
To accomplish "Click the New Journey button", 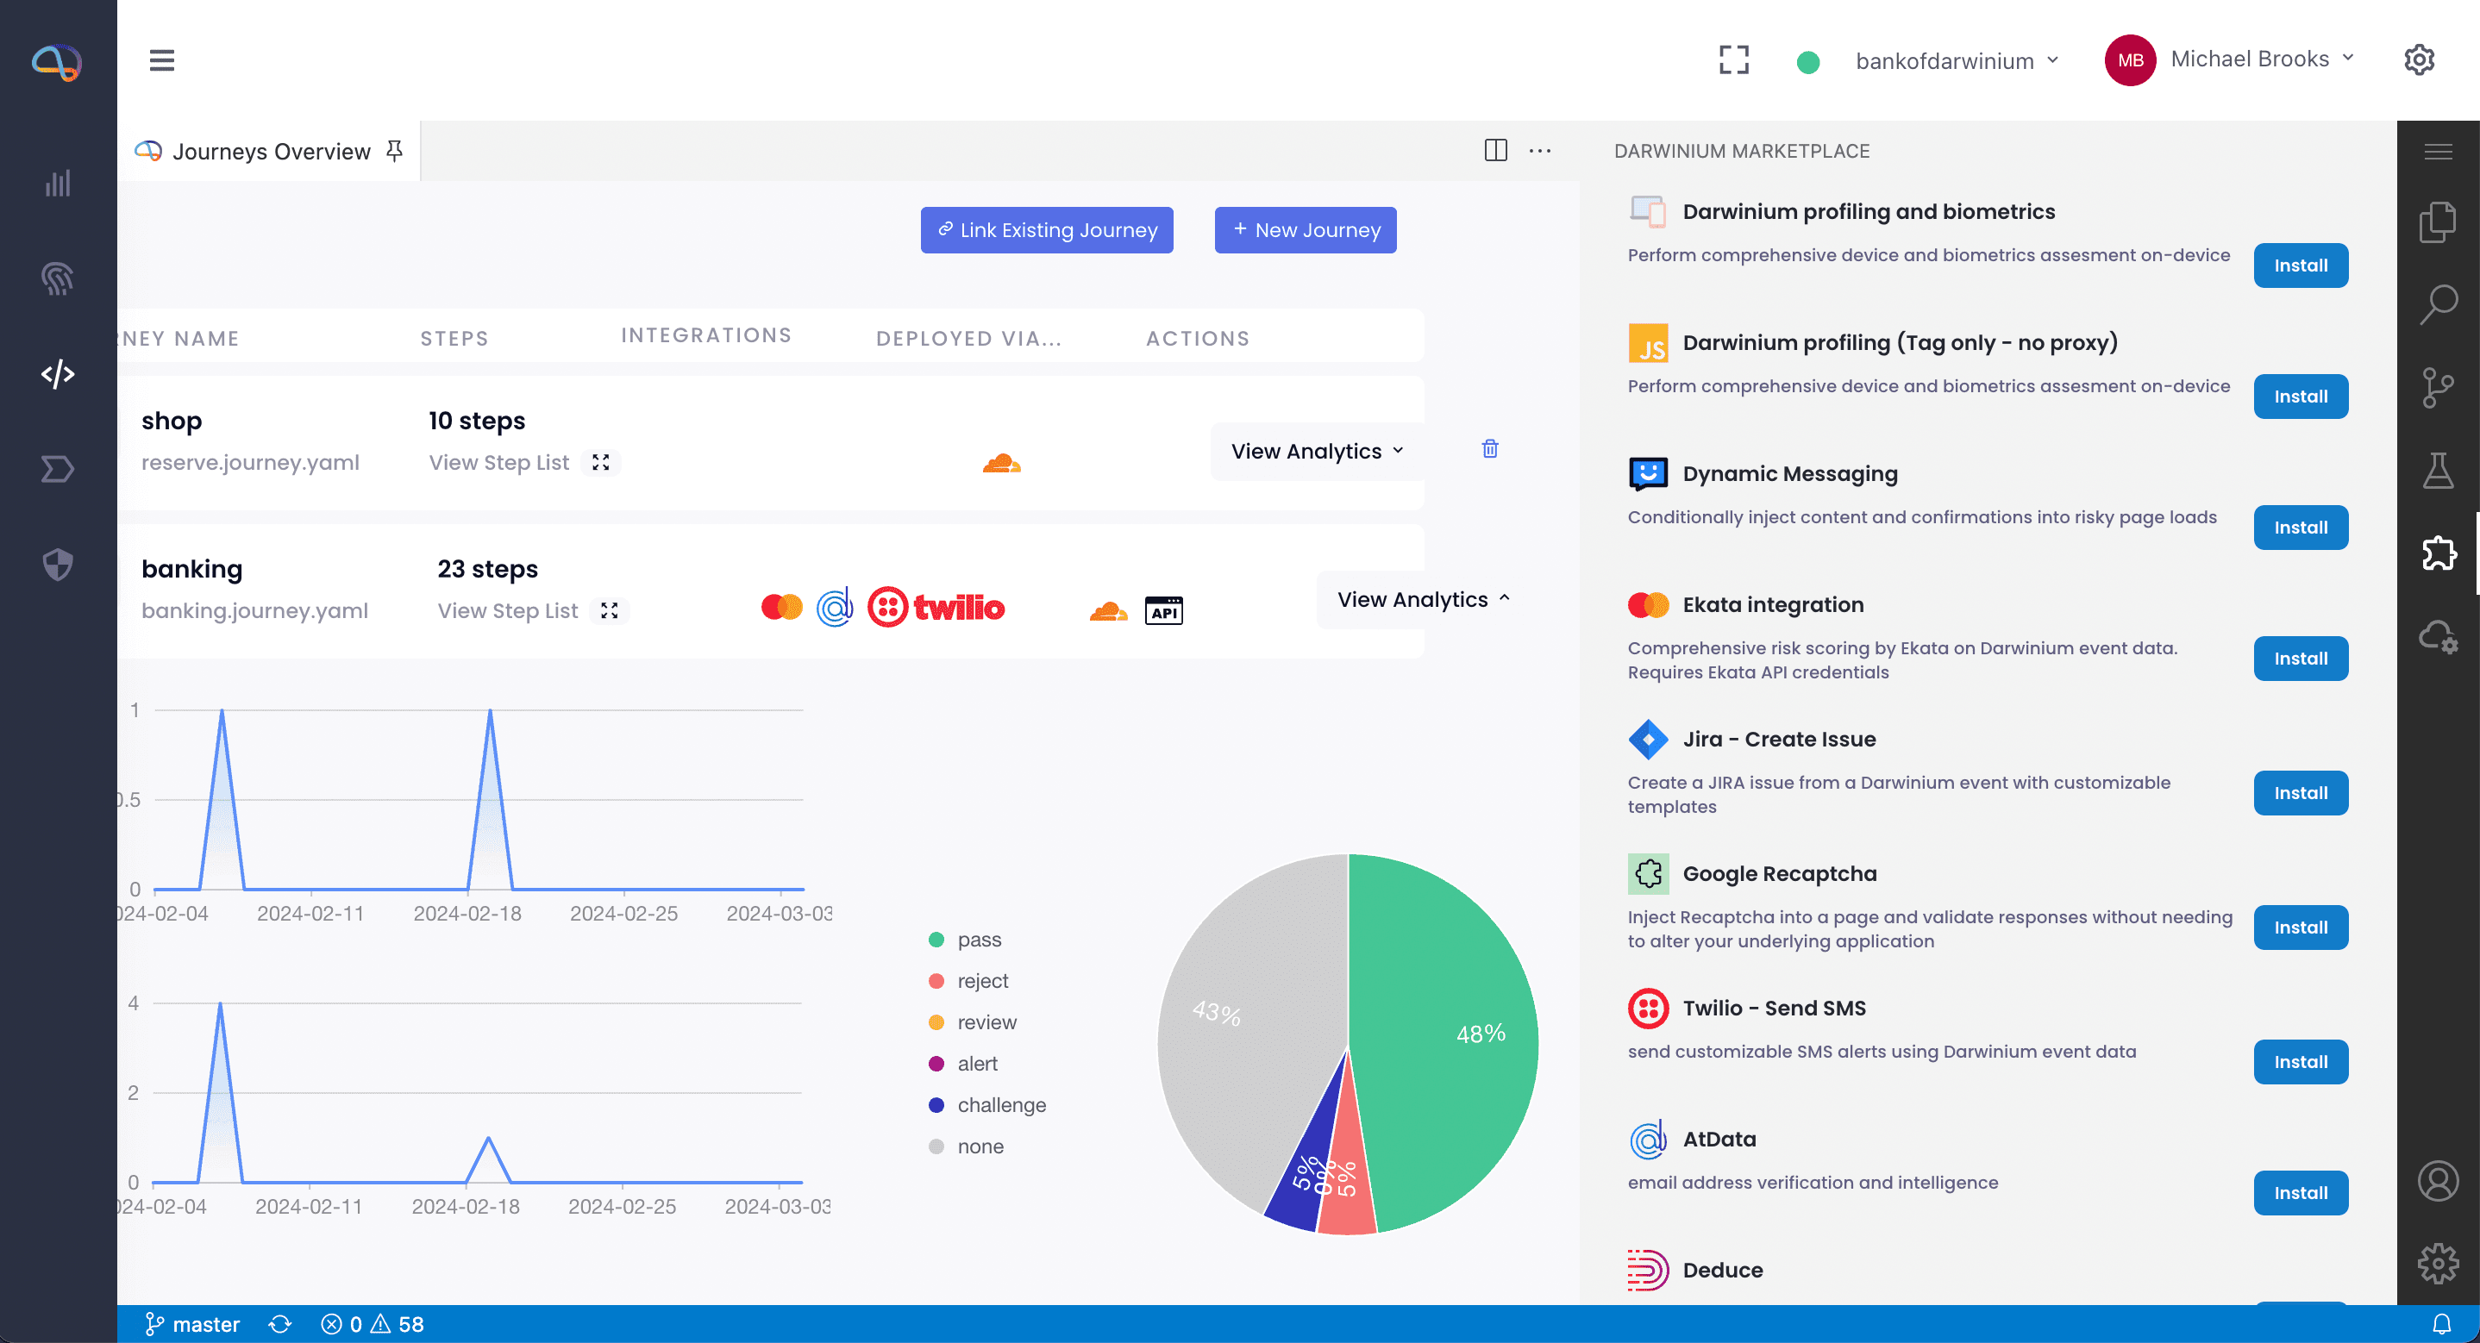I will click(x=1305, y=230).
